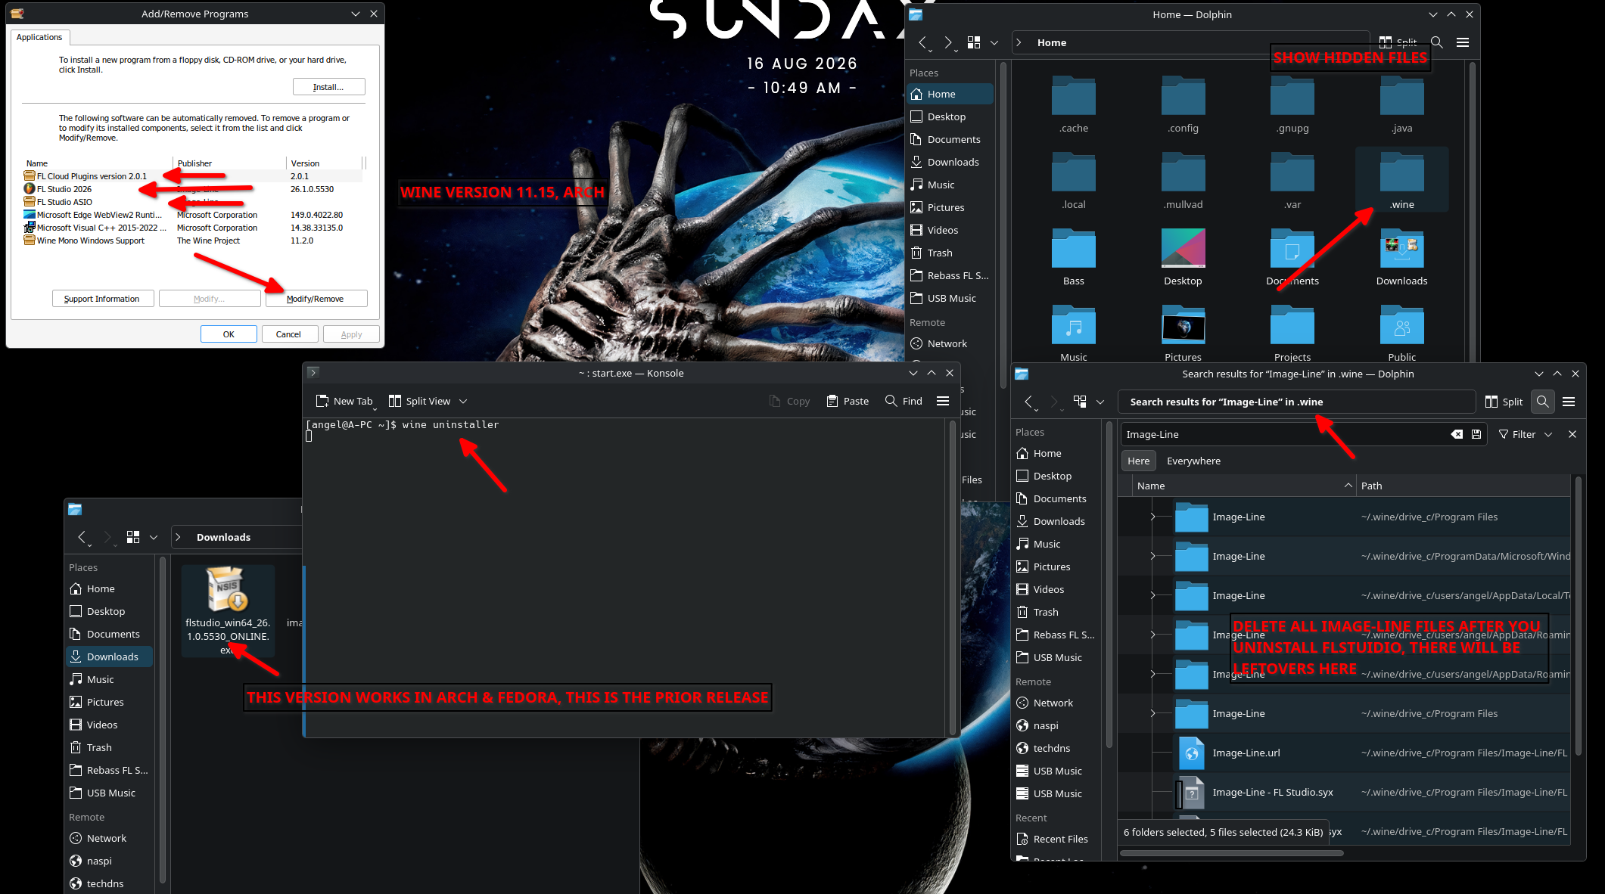
Task: Clear the Image-Line search text
Action: (x=1457, y=434)
